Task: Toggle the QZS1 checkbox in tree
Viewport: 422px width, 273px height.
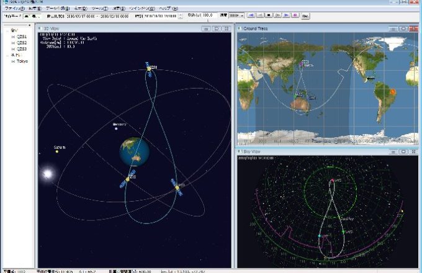Action: (13, 37)
